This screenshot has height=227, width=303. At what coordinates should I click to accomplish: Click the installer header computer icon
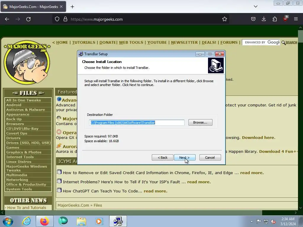(x=216, y=65)
